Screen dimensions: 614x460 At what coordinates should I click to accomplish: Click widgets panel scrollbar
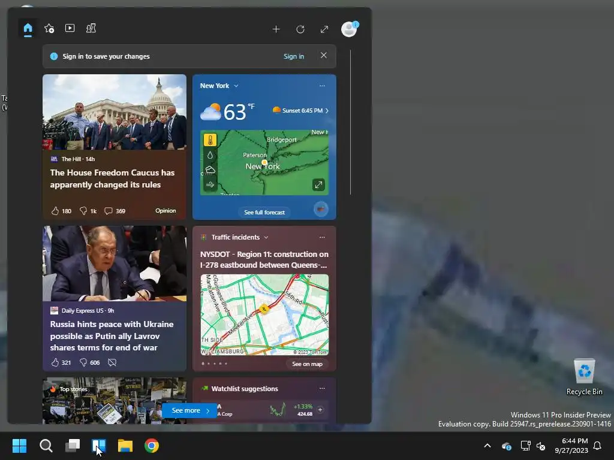(x=350, y=122)
